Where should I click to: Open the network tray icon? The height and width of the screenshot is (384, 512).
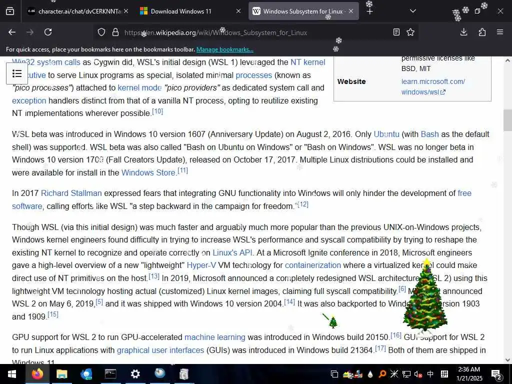click(406, 374)
